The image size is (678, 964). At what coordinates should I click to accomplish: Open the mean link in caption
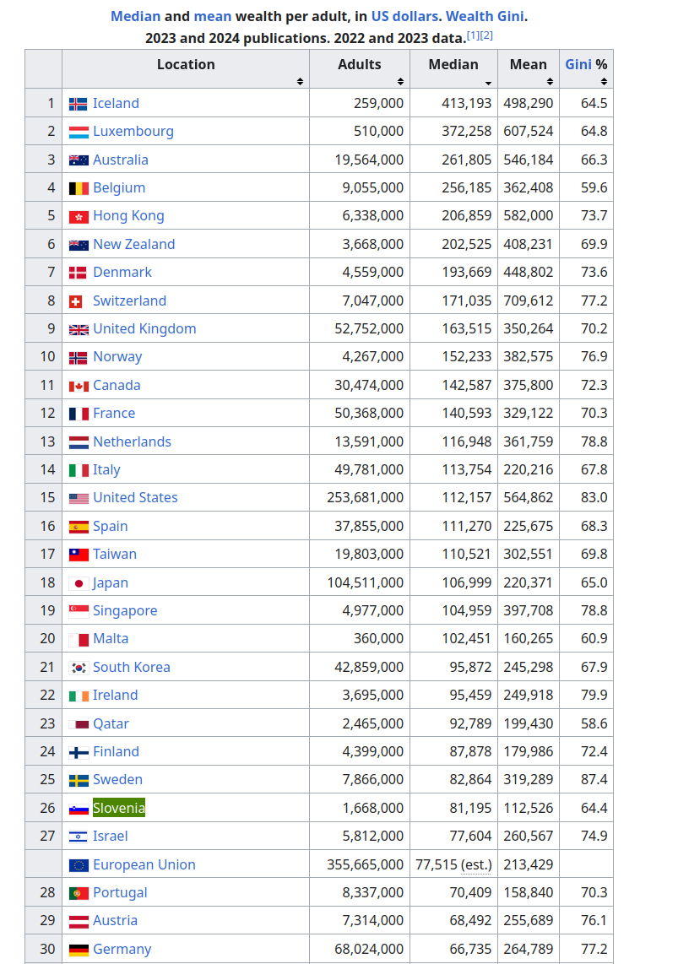pyautogui.click(x=213, y=17)
